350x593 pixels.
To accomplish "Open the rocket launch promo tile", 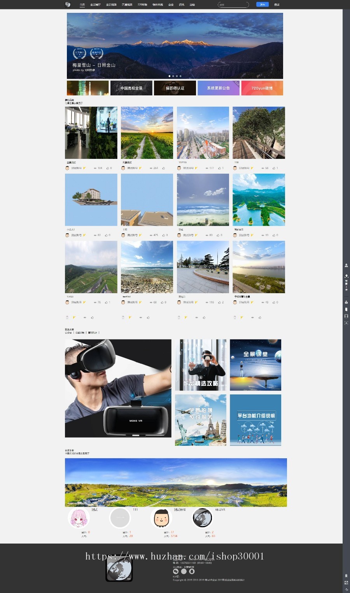I will (x=88, y=88).
